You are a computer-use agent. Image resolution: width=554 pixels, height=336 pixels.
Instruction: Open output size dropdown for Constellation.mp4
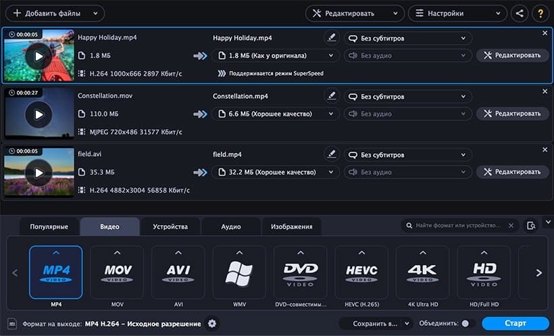pos(275,114)
